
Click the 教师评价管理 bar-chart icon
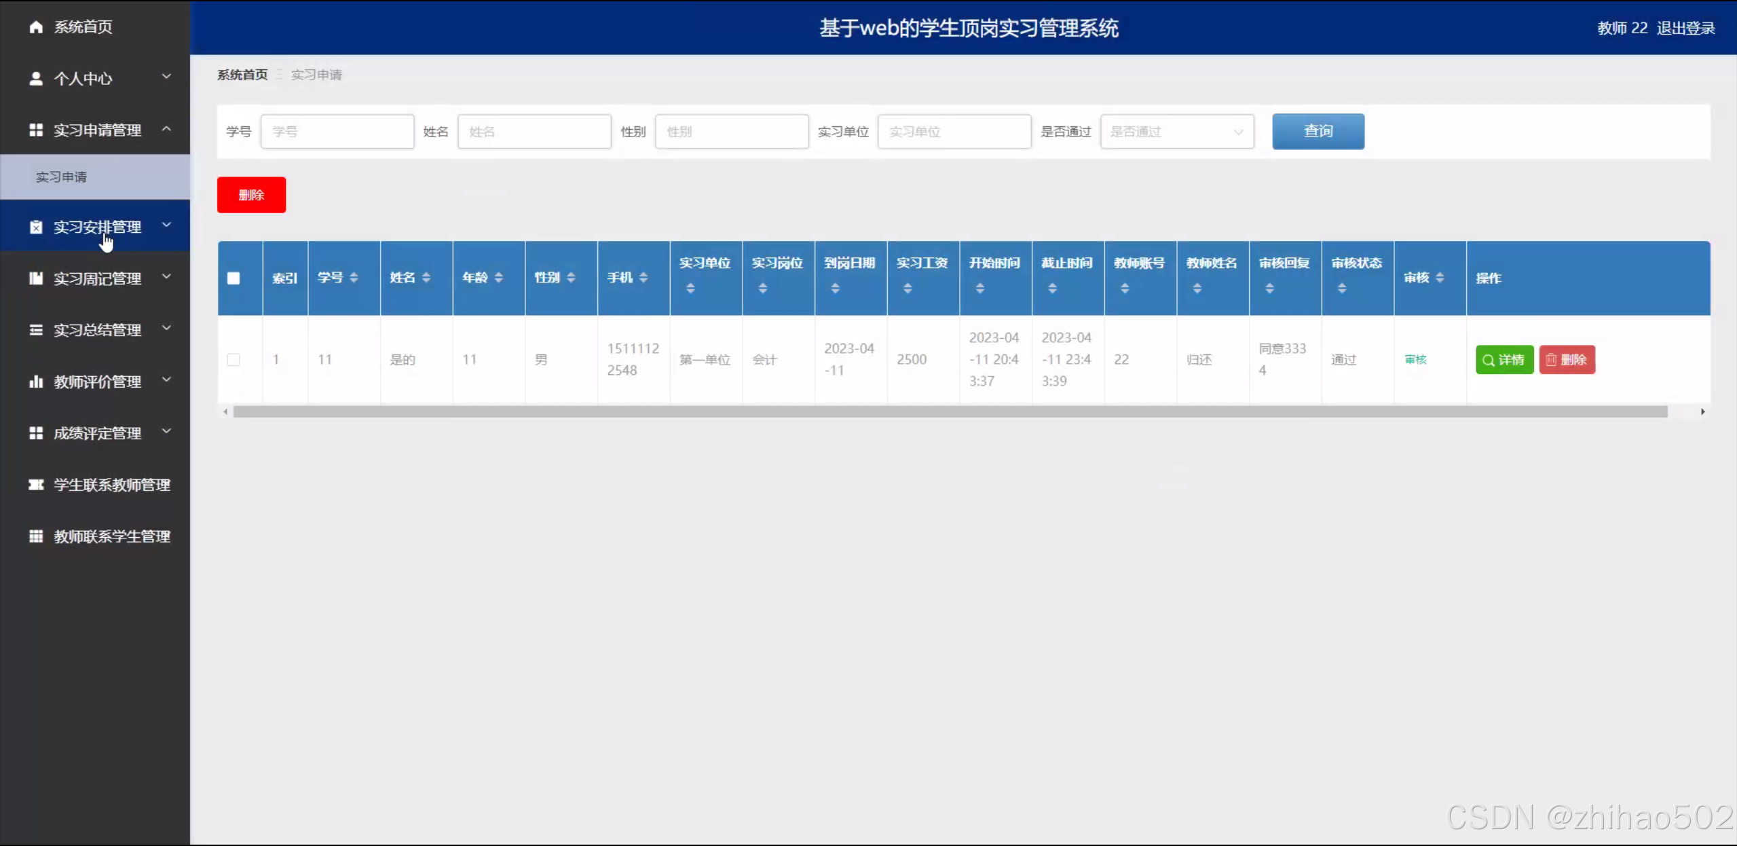coord(36,381)
